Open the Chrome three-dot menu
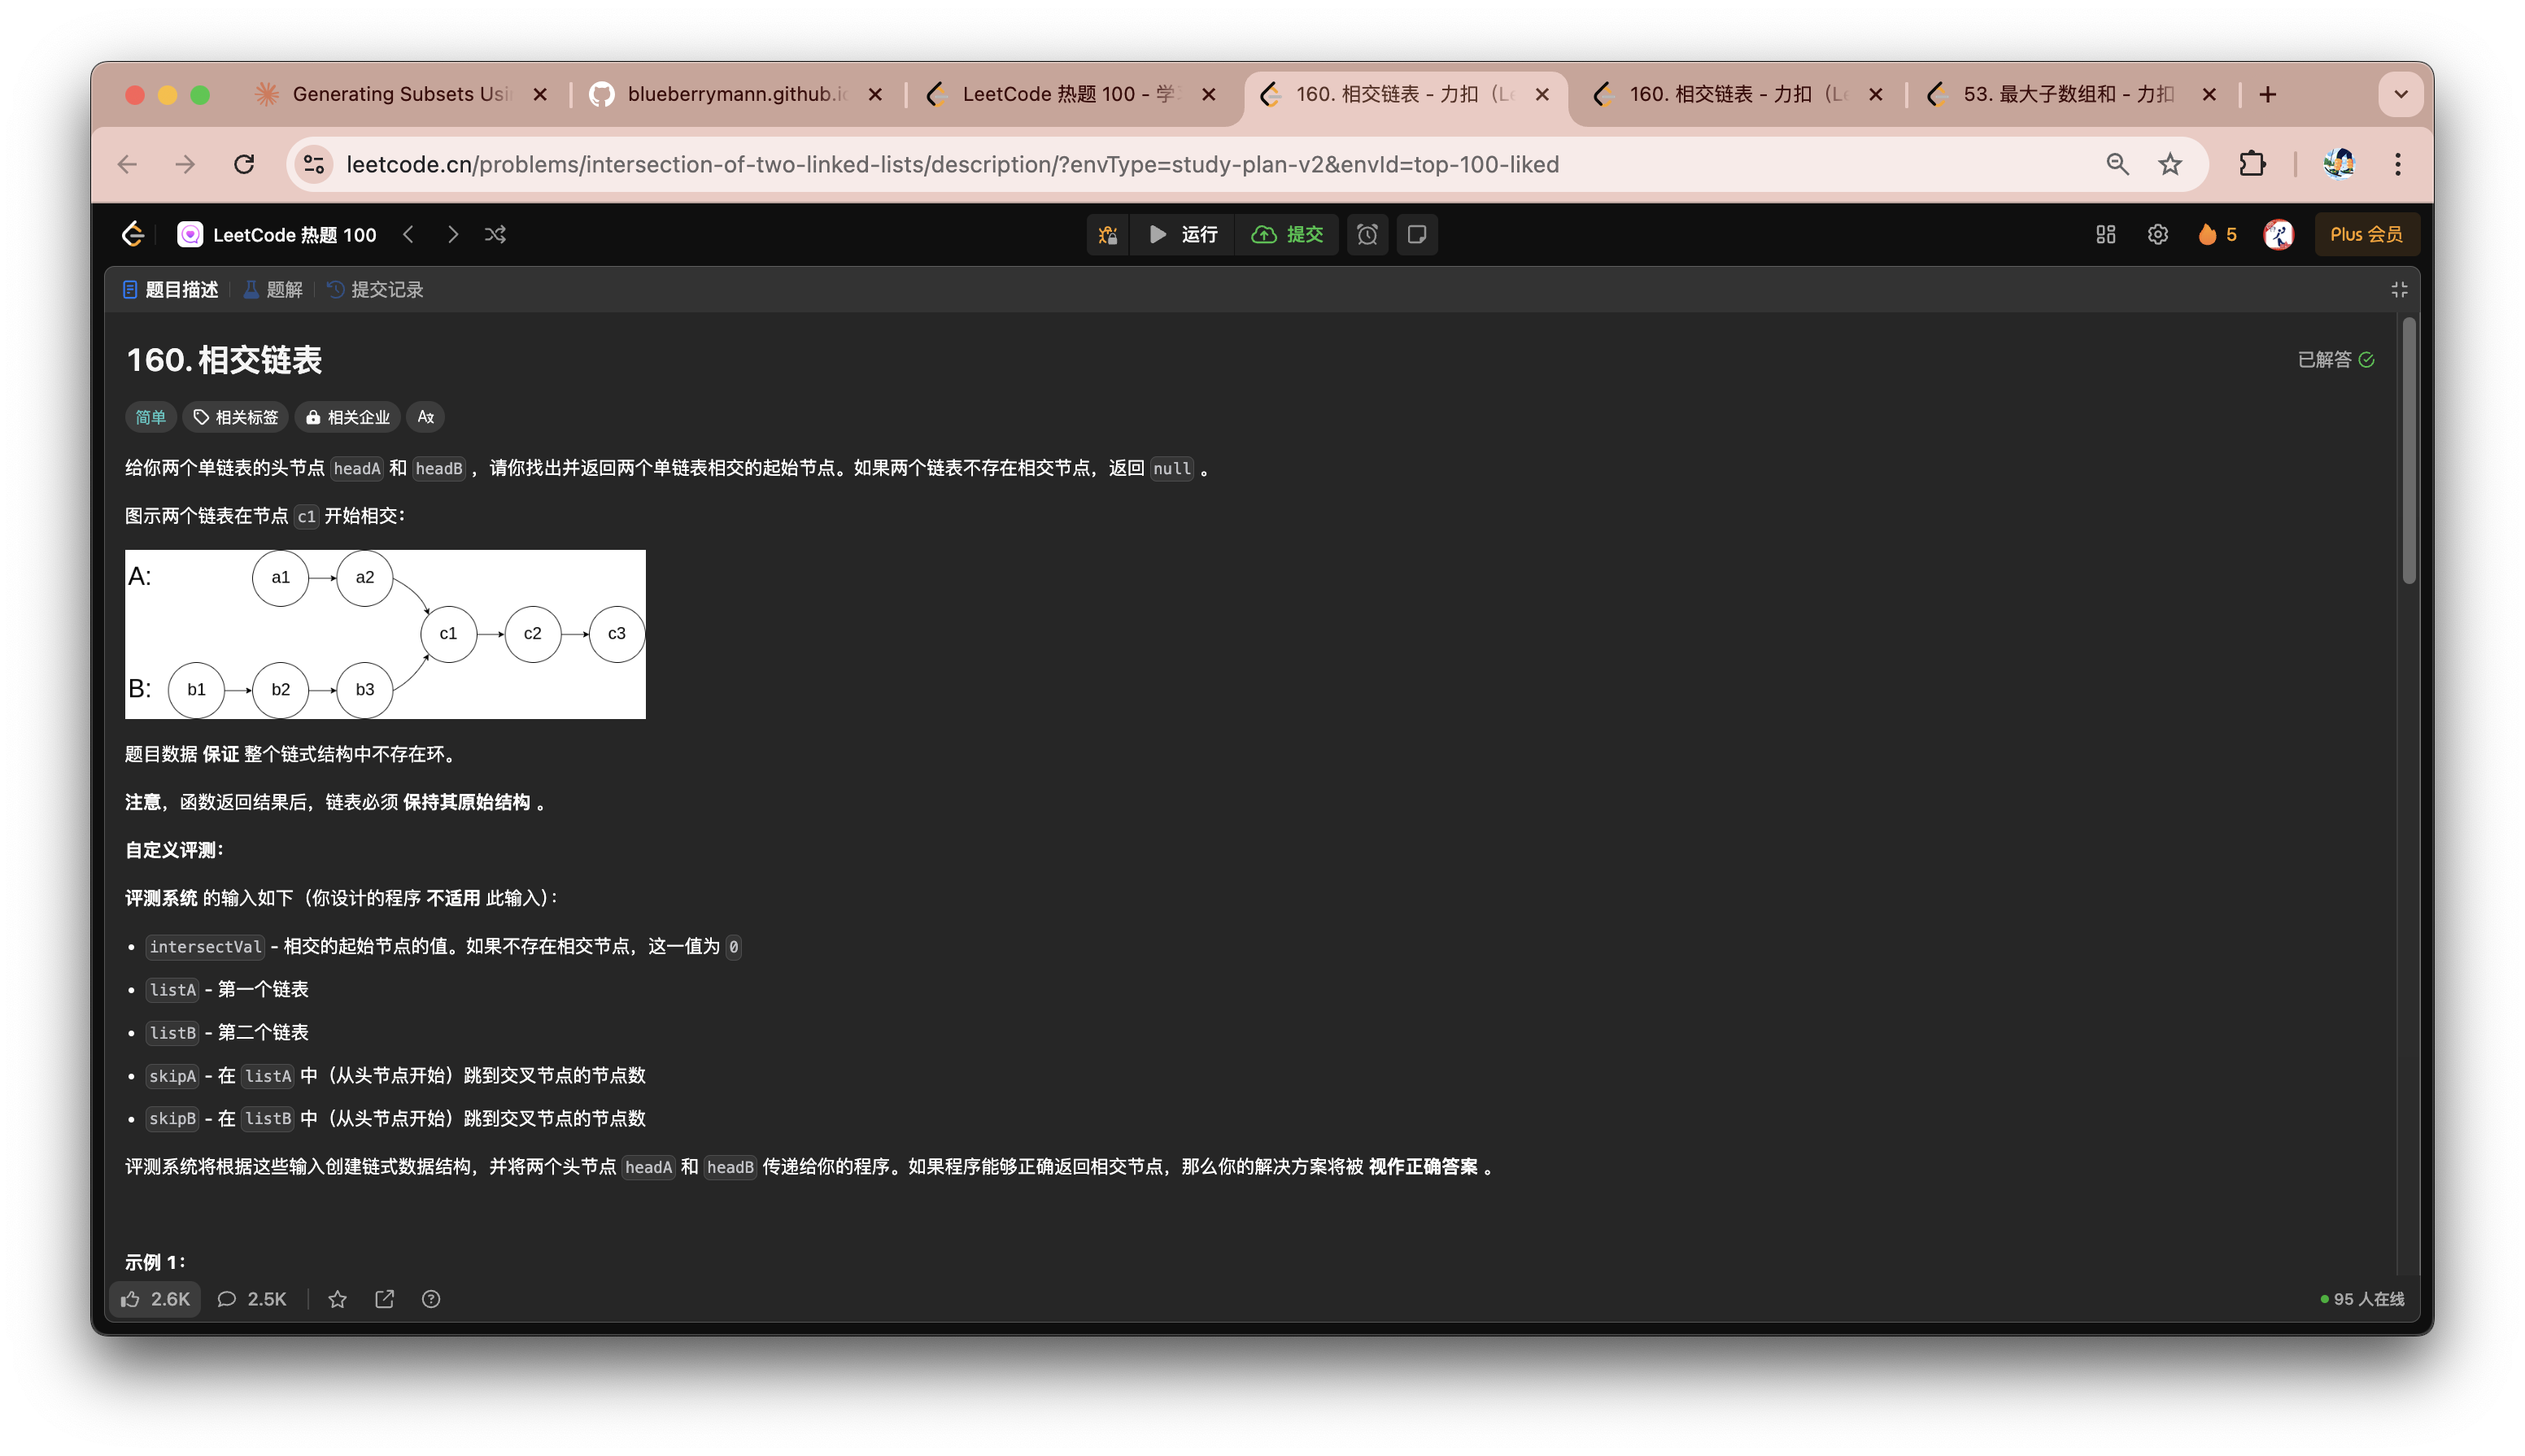 pyautogui.click(x=2397, y=164)
